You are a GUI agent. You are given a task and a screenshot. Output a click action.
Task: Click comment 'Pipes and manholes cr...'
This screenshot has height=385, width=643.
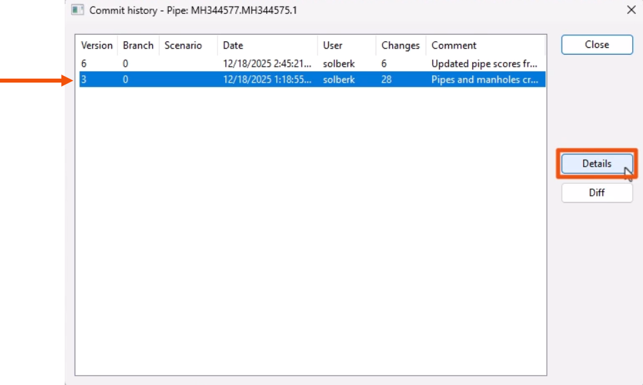coord(484,79)
